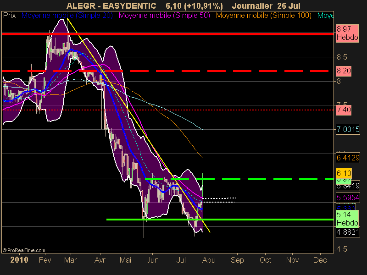
Task: Click the 'Avr' month label
Action: [100, 260]
